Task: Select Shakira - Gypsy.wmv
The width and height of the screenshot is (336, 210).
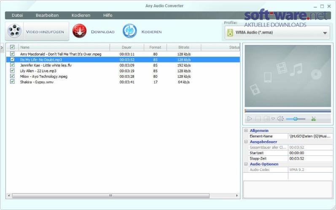Action: (123, 82)
